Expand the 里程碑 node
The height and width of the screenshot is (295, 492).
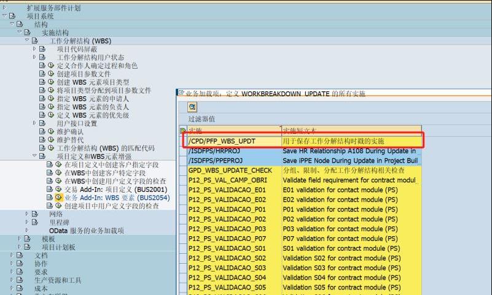[27, 222]
